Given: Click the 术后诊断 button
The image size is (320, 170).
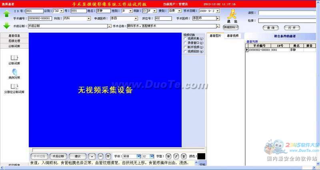Looking at the screenshot, I should pos(58,156).
